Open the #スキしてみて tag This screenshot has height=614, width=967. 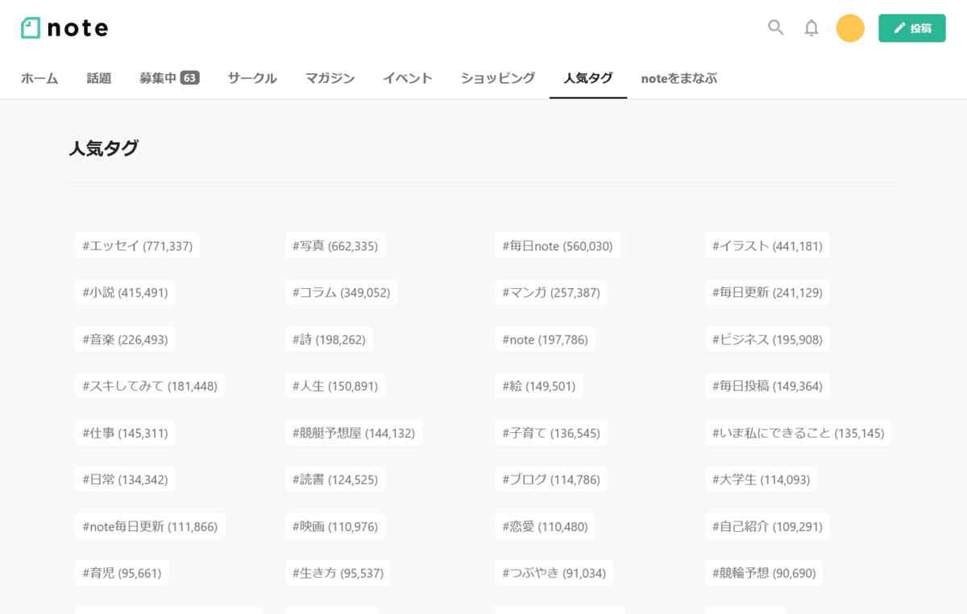pos(150,386)
